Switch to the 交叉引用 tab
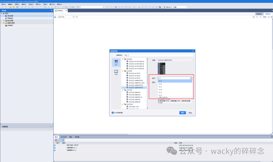 pos(63,137)
